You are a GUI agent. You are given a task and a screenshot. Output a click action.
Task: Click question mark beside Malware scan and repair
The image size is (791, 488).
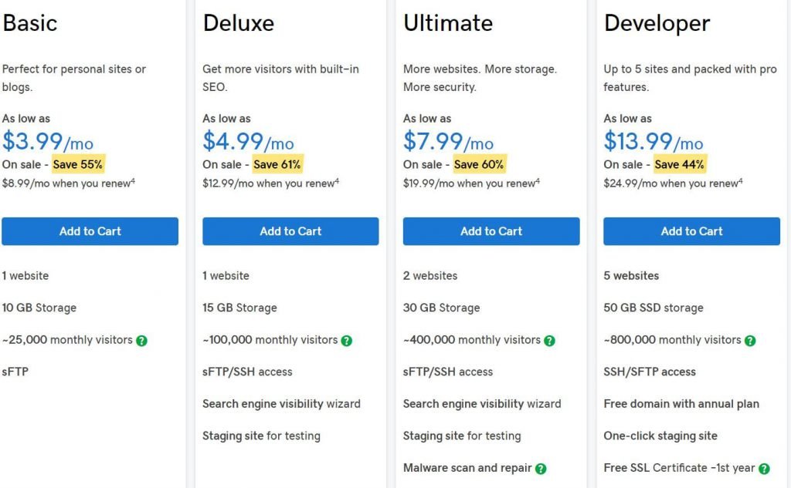coord(541,469)
